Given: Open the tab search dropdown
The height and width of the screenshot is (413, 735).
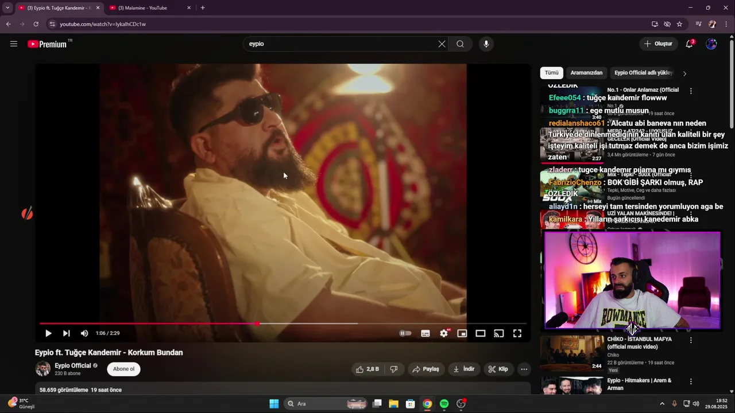Looking at the screenshot, I should tap(7, 8).
